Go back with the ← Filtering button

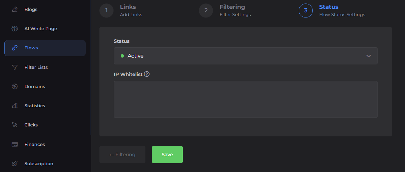[x=122, y=155]
